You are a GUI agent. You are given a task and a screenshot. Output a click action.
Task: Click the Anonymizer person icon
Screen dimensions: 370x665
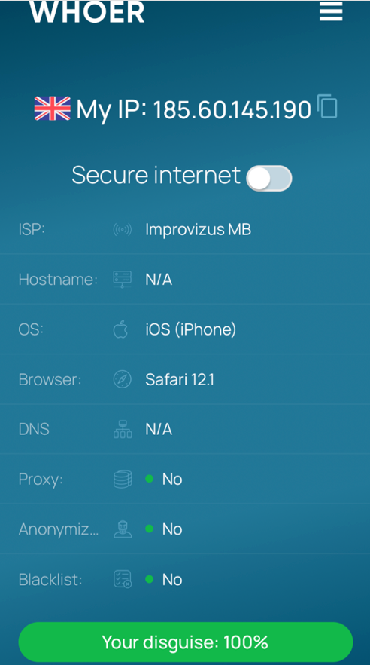click(x=123, y=529)
